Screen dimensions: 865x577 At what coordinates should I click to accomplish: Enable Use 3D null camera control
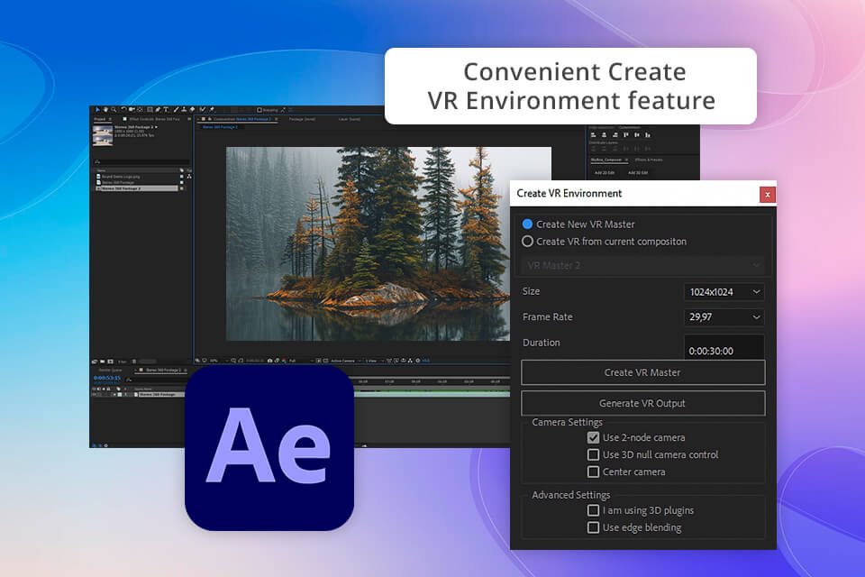click(593, 454)
